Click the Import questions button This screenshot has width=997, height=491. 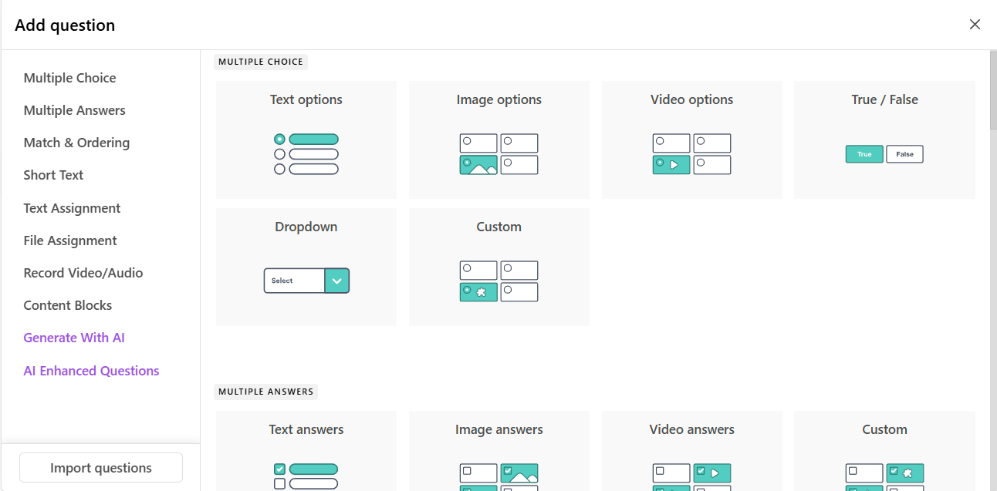(x=101, y=468)
